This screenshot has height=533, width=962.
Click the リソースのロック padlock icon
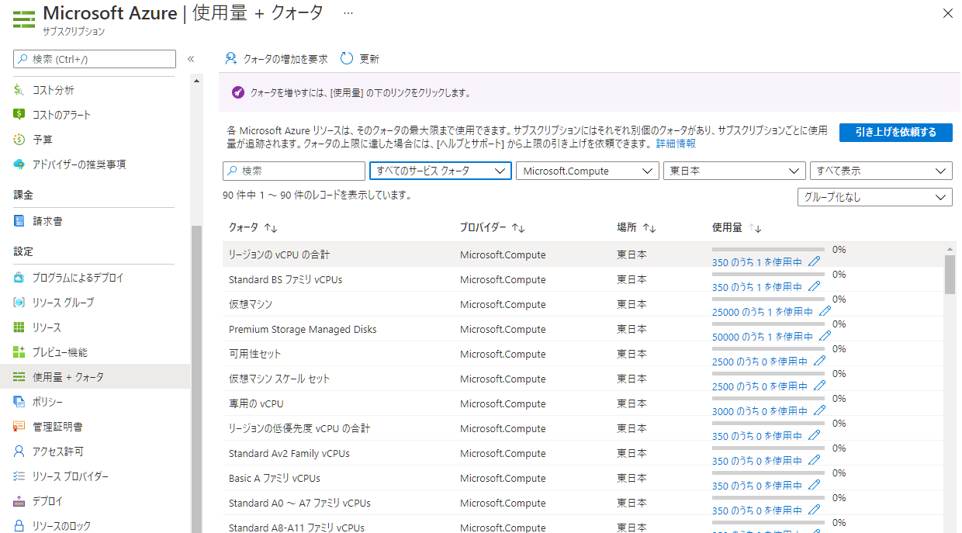point(19,526)
